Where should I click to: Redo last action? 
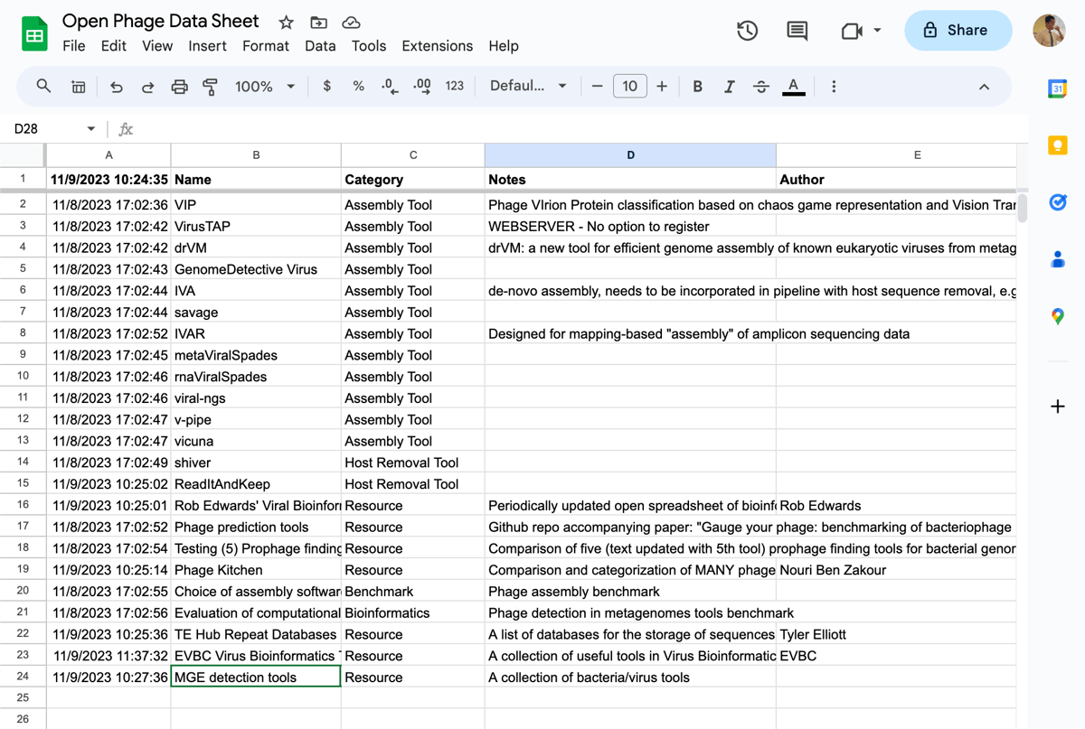click(x=147, y=87)
